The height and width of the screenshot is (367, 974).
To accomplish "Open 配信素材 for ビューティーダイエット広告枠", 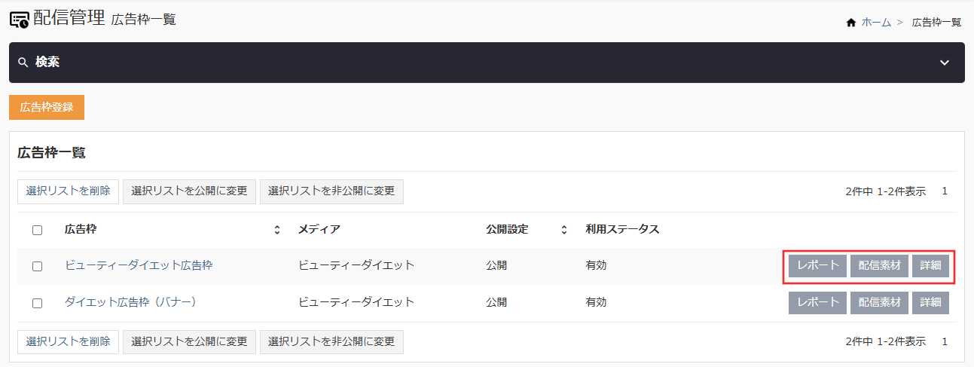I will [879, 266].
